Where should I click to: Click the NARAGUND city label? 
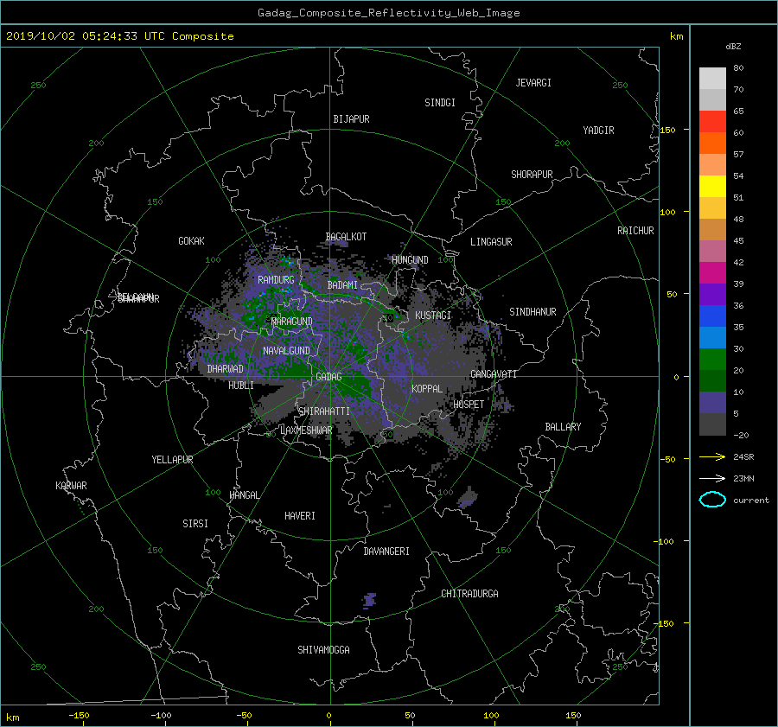292,322
